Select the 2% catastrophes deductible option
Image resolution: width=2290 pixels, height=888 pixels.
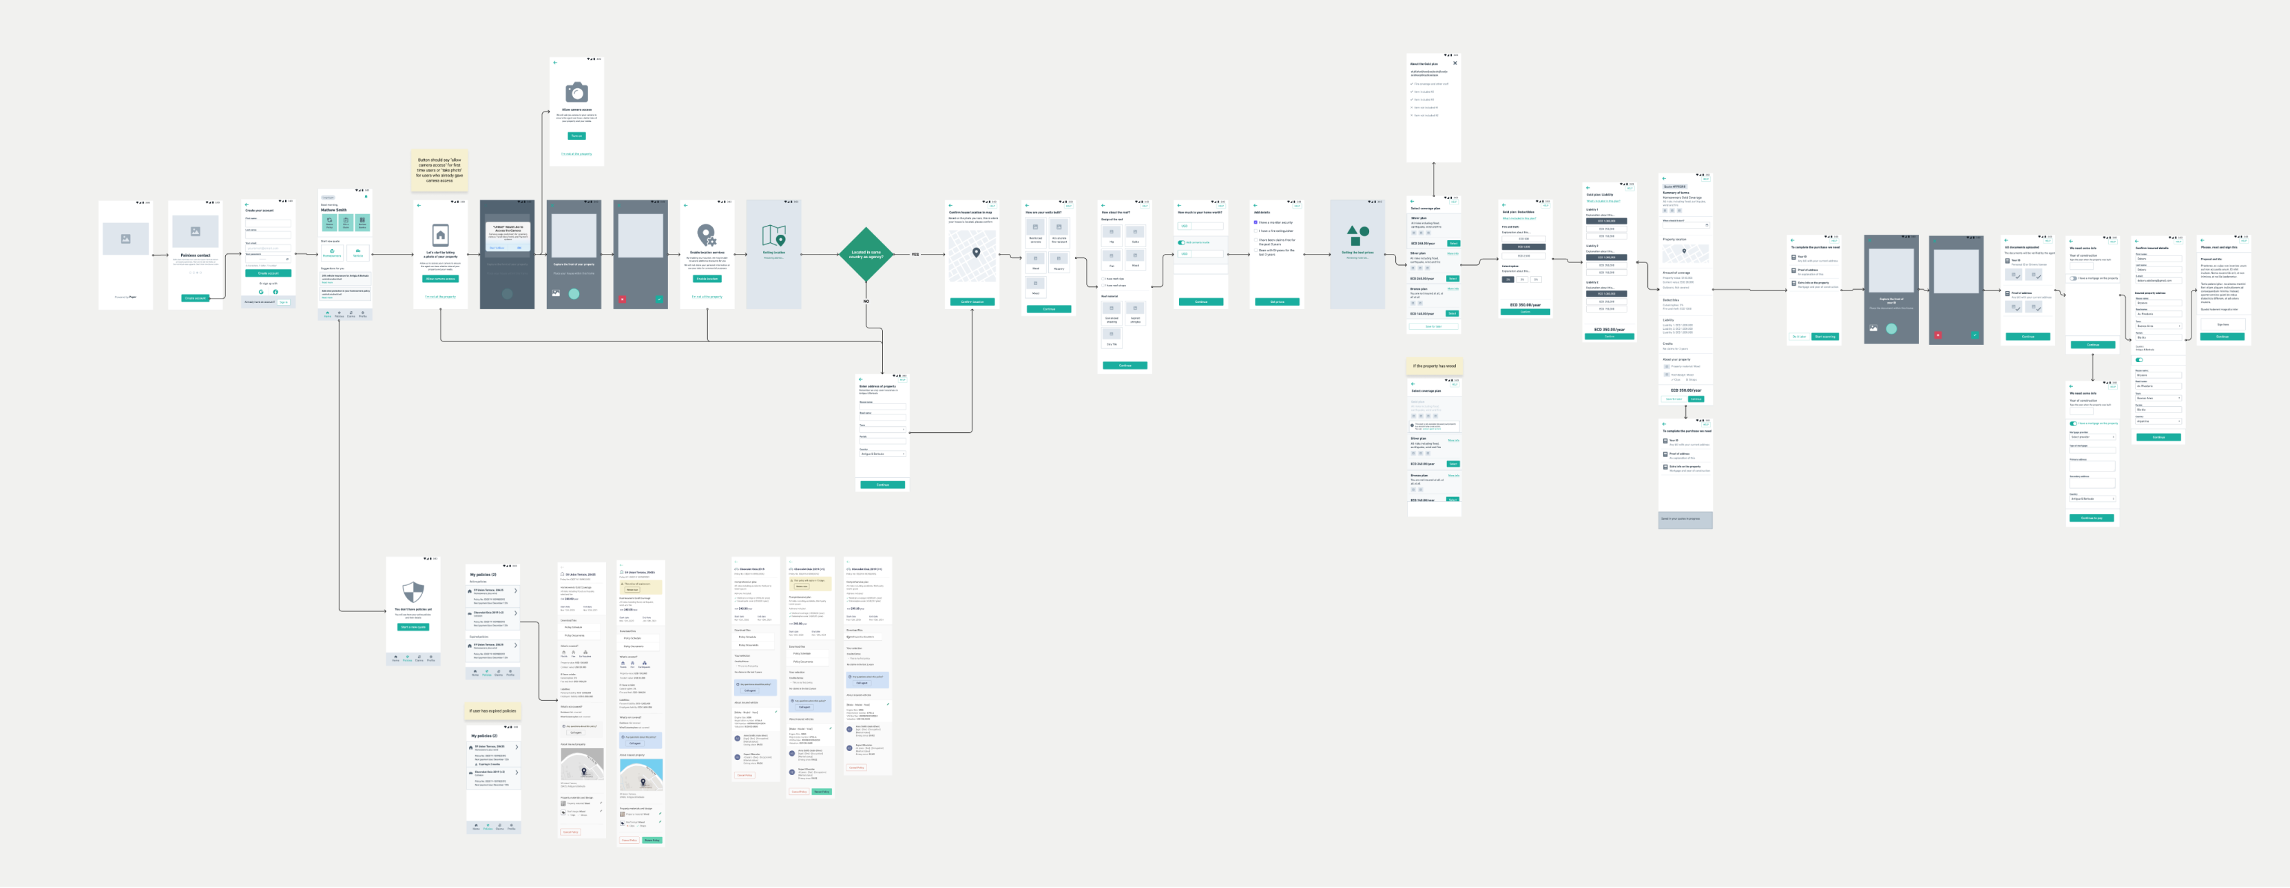(x=1508, y=280)
